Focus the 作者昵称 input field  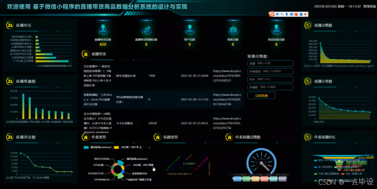pos(270,71)
